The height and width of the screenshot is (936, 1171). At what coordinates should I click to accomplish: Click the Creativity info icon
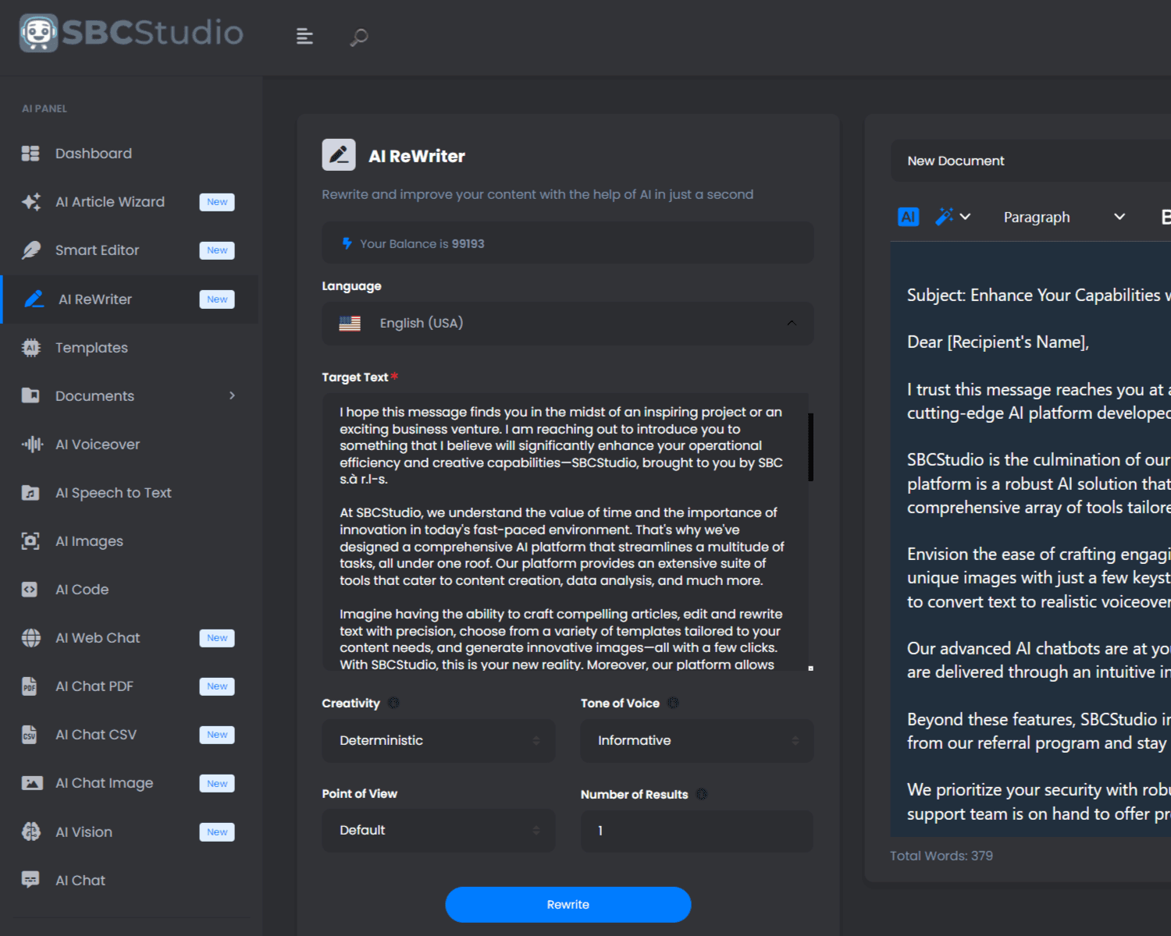pos(393,703)
